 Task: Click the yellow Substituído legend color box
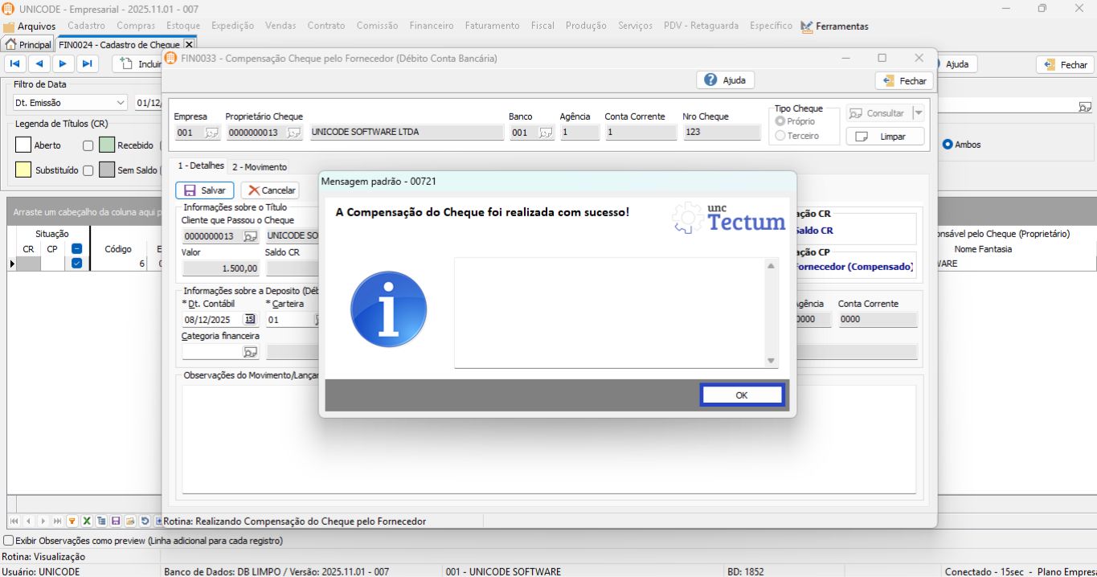coord(23,170)
